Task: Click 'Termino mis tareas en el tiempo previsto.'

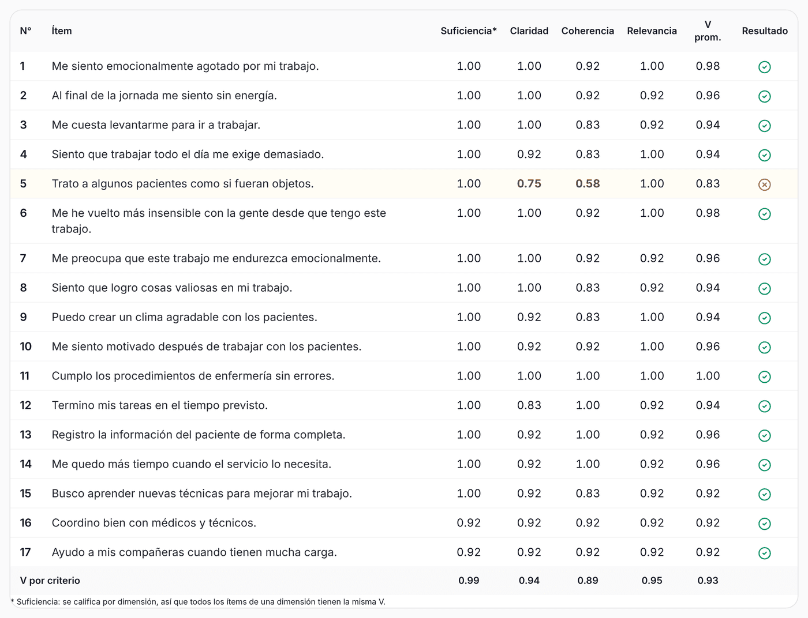Action: pos(160,405)
